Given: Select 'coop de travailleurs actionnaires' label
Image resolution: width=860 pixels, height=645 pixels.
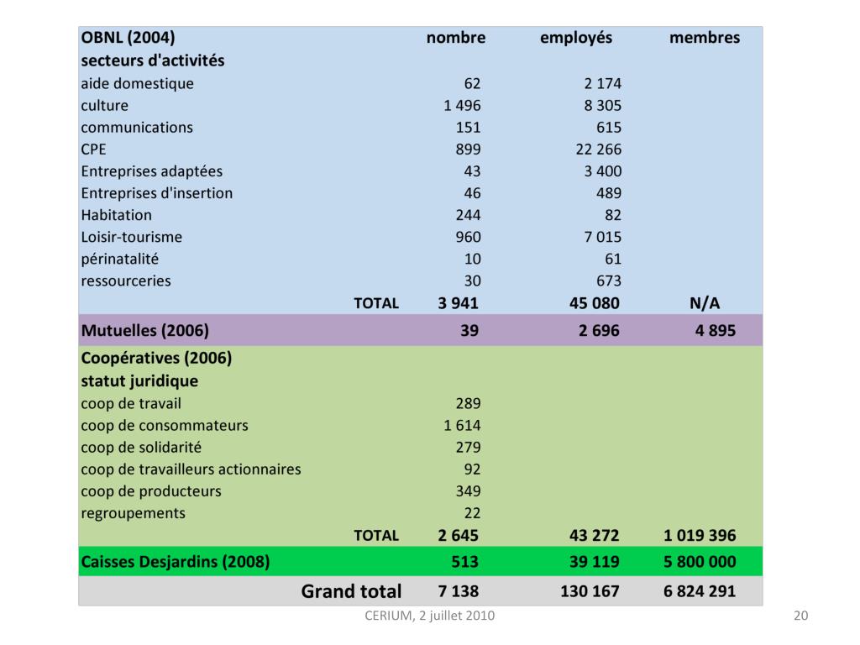Looking at the screenshot, I should [x=191, y=469].
